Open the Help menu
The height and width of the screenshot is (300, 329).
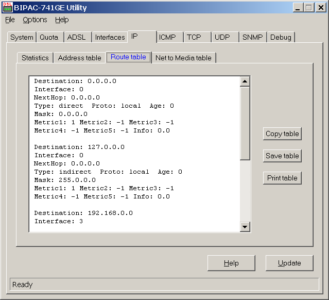coord(62,20)
